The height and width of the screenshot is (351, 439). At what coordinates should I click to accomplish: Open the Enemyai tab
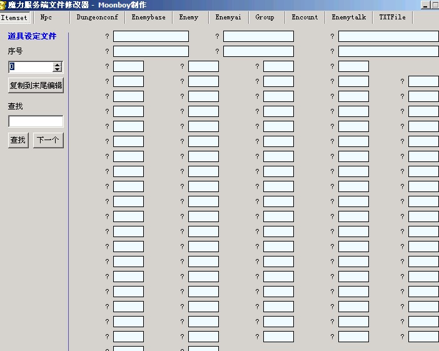(228, 18)
